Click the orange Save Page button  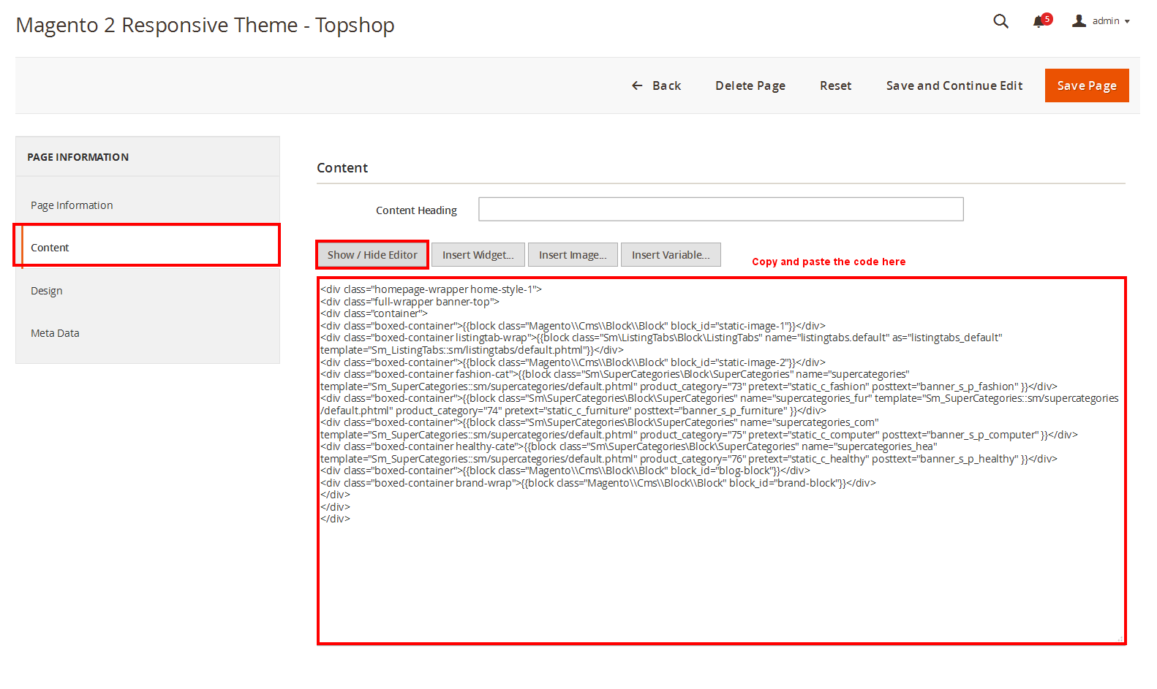point(1087,85)
